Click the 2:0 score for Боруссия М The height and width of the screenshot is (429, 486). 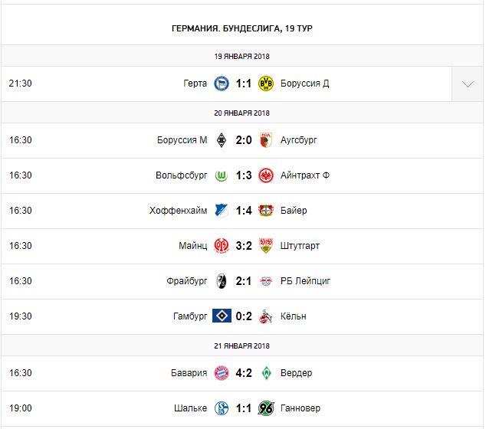(244, 140)
